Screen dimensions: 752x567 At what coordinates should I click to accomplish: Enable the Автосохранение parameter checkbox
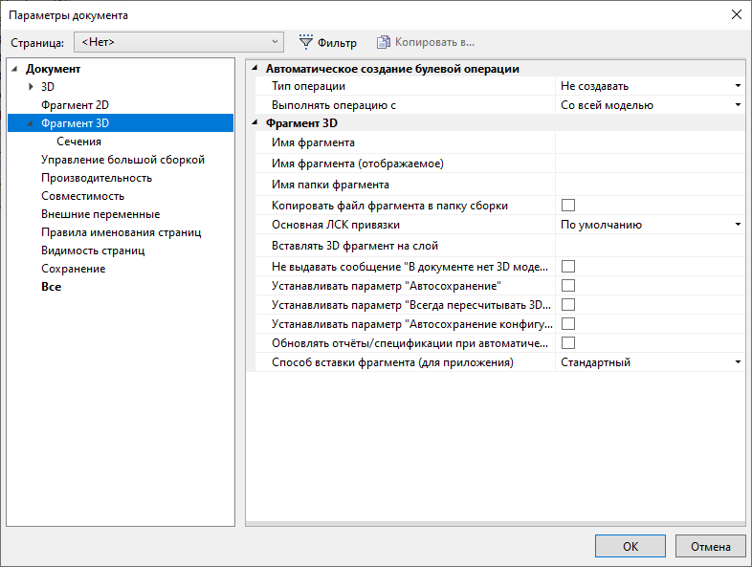pos(568,285)
